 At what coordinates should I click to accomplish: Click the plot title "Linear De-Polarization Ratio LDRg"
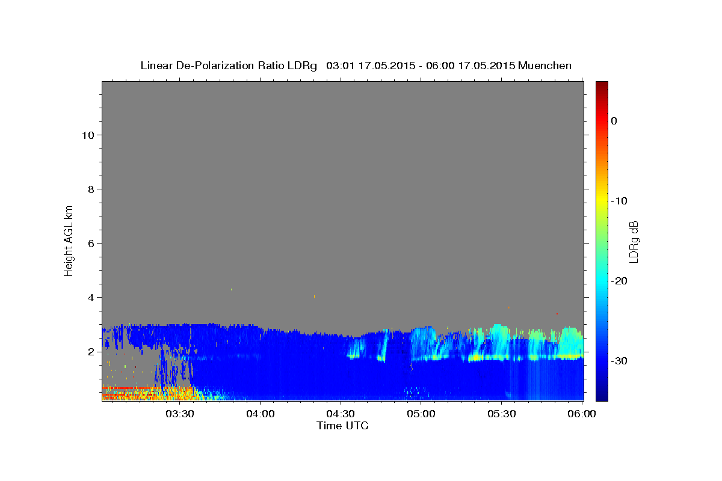point(229,66)
